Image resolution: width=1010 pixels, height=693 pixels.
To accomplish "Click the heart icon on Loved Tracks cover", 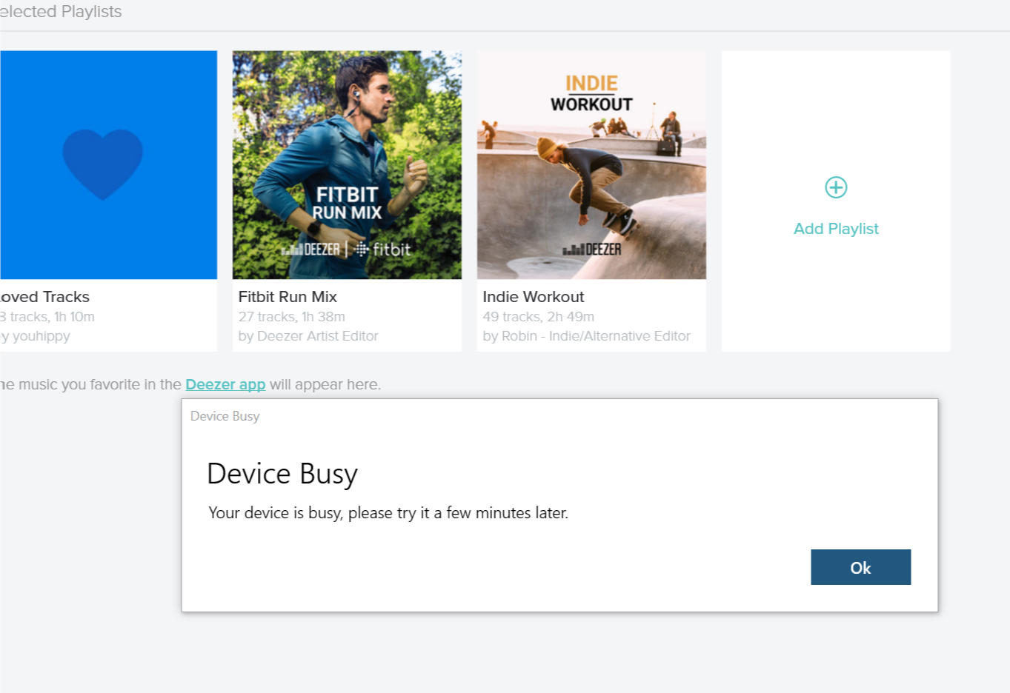I will (x=102, y=161).
